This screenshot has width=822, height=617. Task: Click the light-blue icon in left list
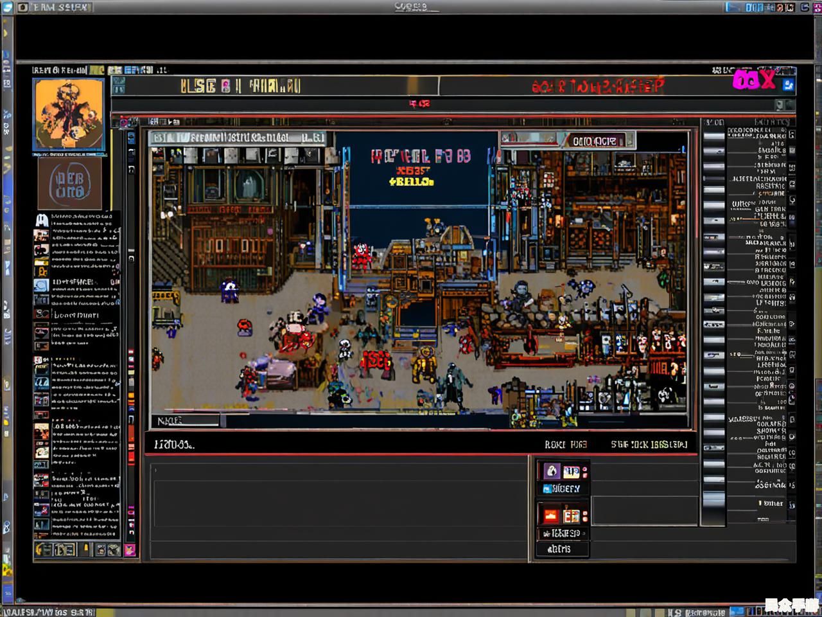click(42, 285)
